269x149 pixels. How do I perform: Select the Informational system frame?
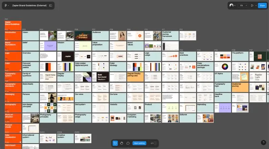31,139
